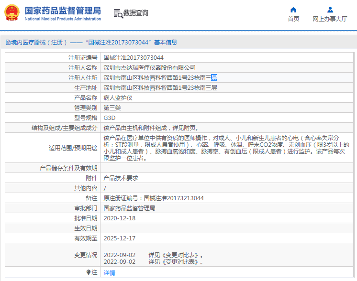Click the 注册人名称 label
This screenshot has width=357, height=281.
83,68
